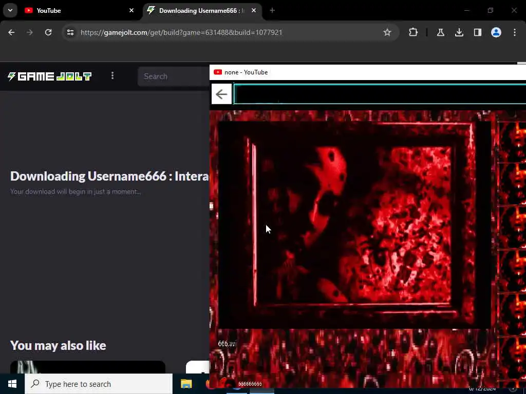Click the 666.avi label
This screenshot has width=526, height=394.
pos(227,344)
